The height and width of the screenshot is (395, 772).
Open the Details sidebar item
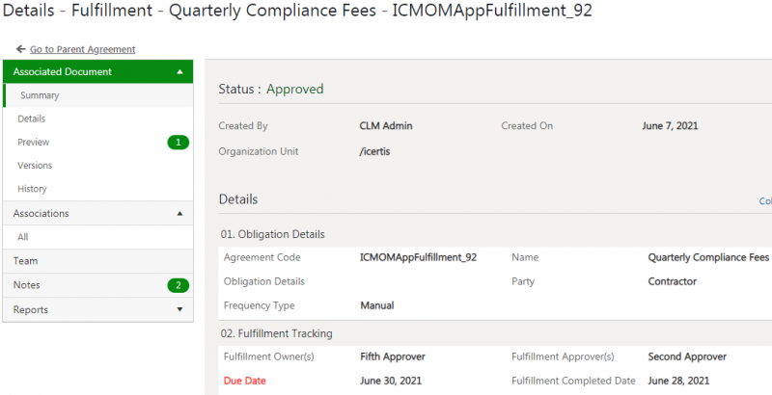[x=32, y=118]
